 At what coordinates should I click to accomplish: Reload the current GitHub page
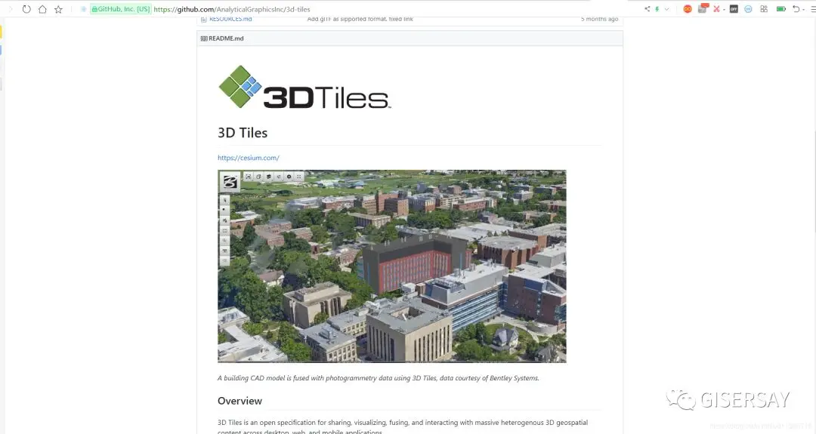(x=26, y=9)
